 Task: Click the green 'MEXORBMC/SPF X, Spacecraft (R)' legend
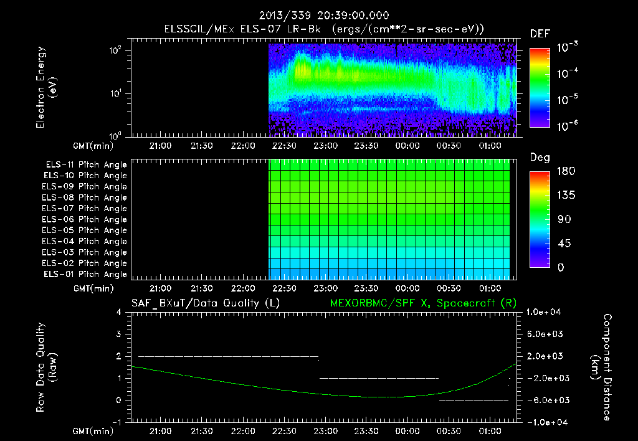pyautogui.click(x=423, y=303)
